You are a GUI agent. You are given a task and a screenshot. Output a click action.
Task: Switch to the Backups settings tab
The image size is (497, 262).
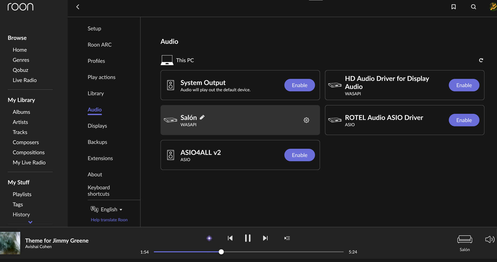click(97, 142)
